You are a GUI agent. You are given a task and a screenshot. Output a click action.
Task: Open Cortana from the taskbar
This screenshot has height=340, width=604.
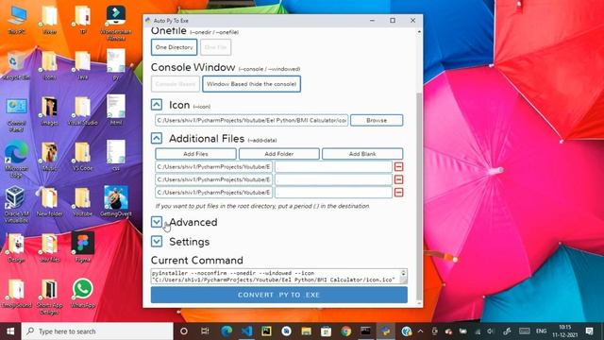(x=184, y=331)
